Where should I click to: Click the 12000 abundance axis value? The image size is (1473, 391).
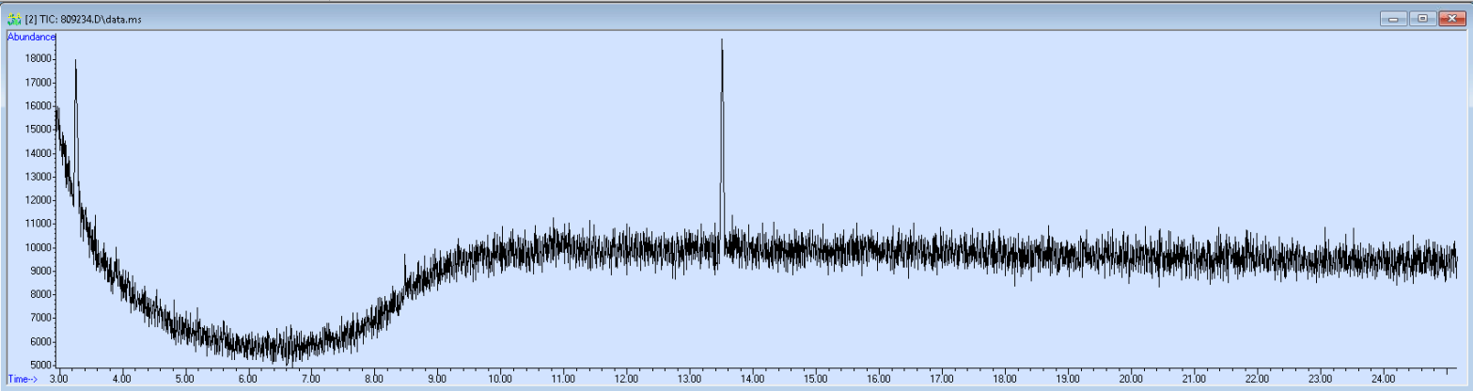(x=39, y=200)
